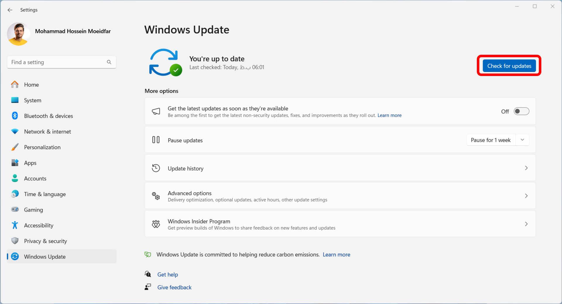The image size is (562, 304).
Task: Open the user profile picture
Action: coord(18,34)
